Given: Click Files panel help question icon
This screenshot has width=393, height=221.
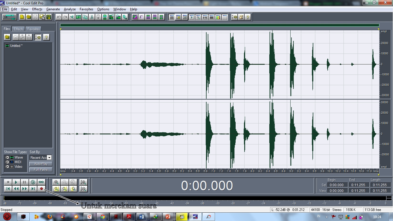Looking at the screenshot, I should click(x=46, y=37).
